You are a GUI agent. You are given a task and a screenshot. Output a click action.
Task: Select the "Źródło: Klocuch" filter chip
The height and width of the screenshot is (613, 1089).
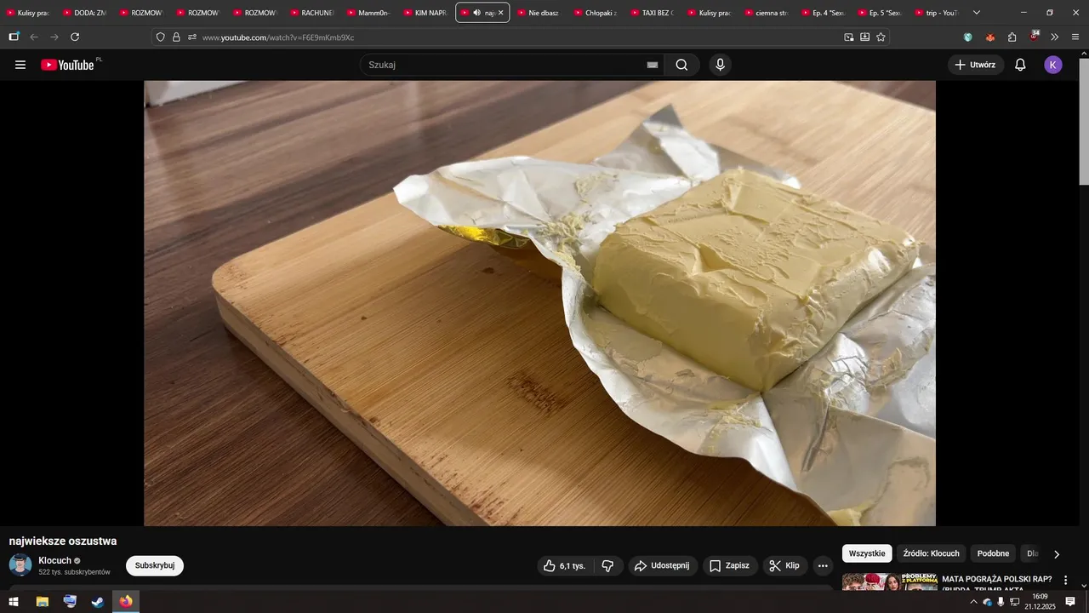pos(931,553)
